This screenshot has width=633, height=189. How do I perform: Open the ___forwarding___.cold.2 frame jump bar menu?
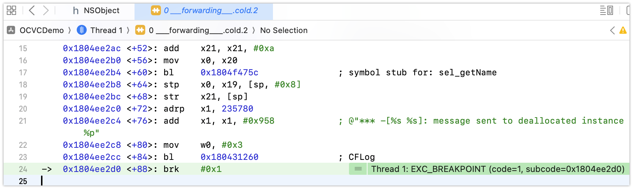(x=198, y=31)
